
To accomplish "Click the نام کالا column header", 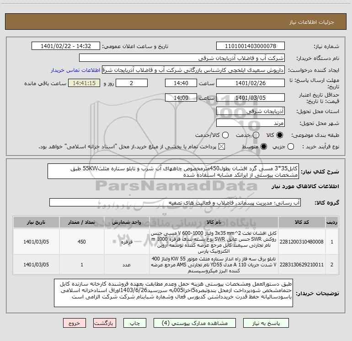I will click(214, 222).
